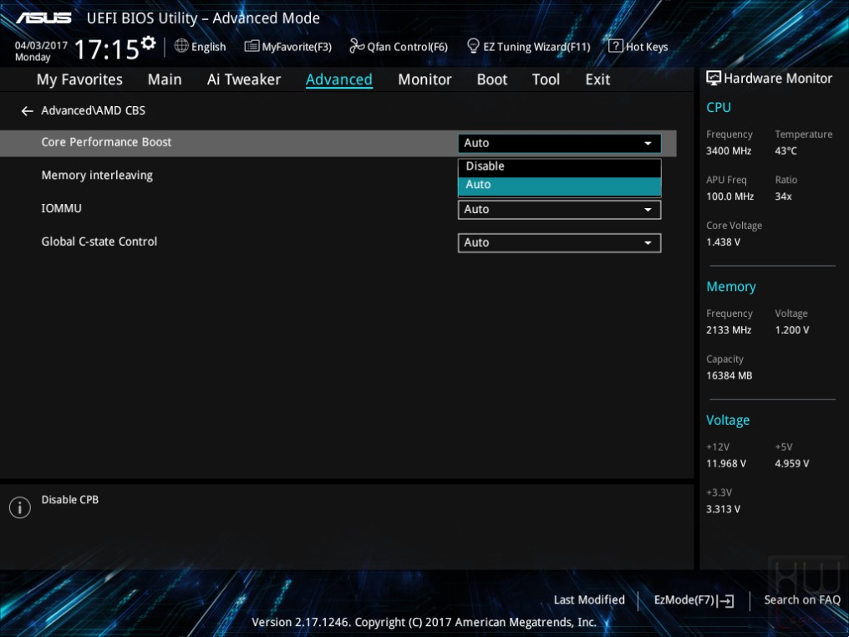Click the Advanced\AMD CBS breadcrumb text
Screen dimensions: 849x637
pos(93,110)
